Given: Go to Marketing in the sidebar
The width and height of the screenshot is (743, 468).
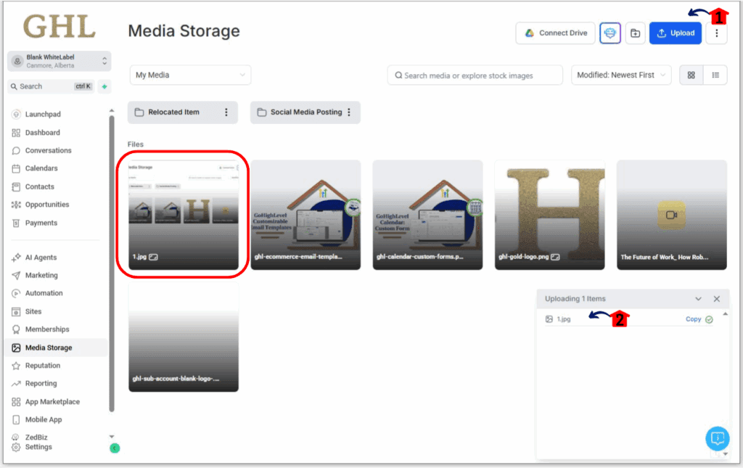Looking at the screenshot, I should pos(41,275).
